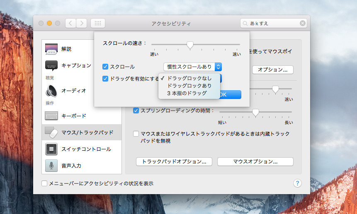The image size is (357, 214).
Task: Open the キャプション captions icon
Action: click(x=51, y=65)
